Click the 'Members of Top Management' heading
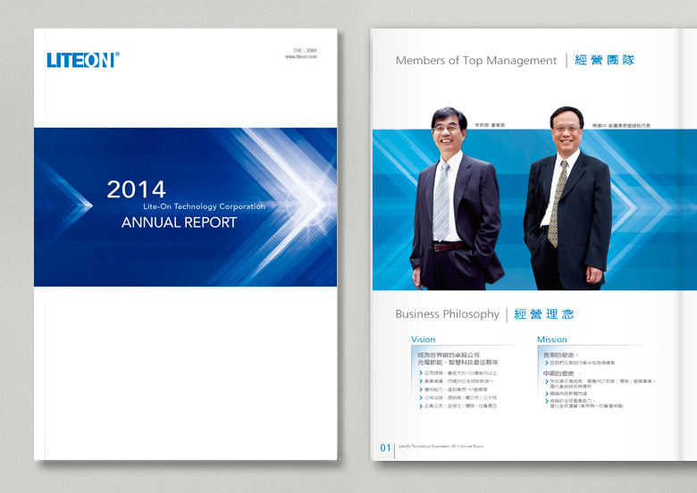 point(476,61)
